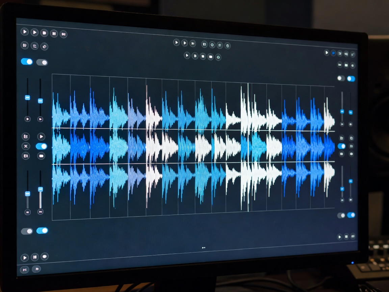Click the first play button in the top-center first row

(x=176, y=43)
